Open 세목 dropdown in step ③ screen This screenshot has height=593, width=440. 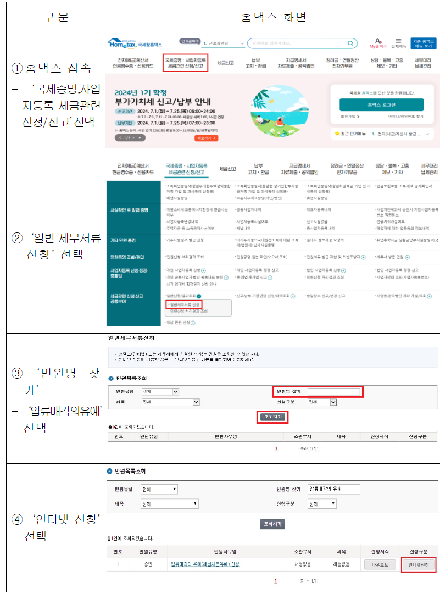pos(170,402)
